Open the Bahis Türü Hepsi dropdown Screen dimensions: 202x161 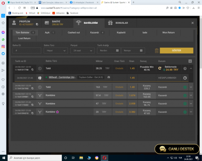[56, 51]
